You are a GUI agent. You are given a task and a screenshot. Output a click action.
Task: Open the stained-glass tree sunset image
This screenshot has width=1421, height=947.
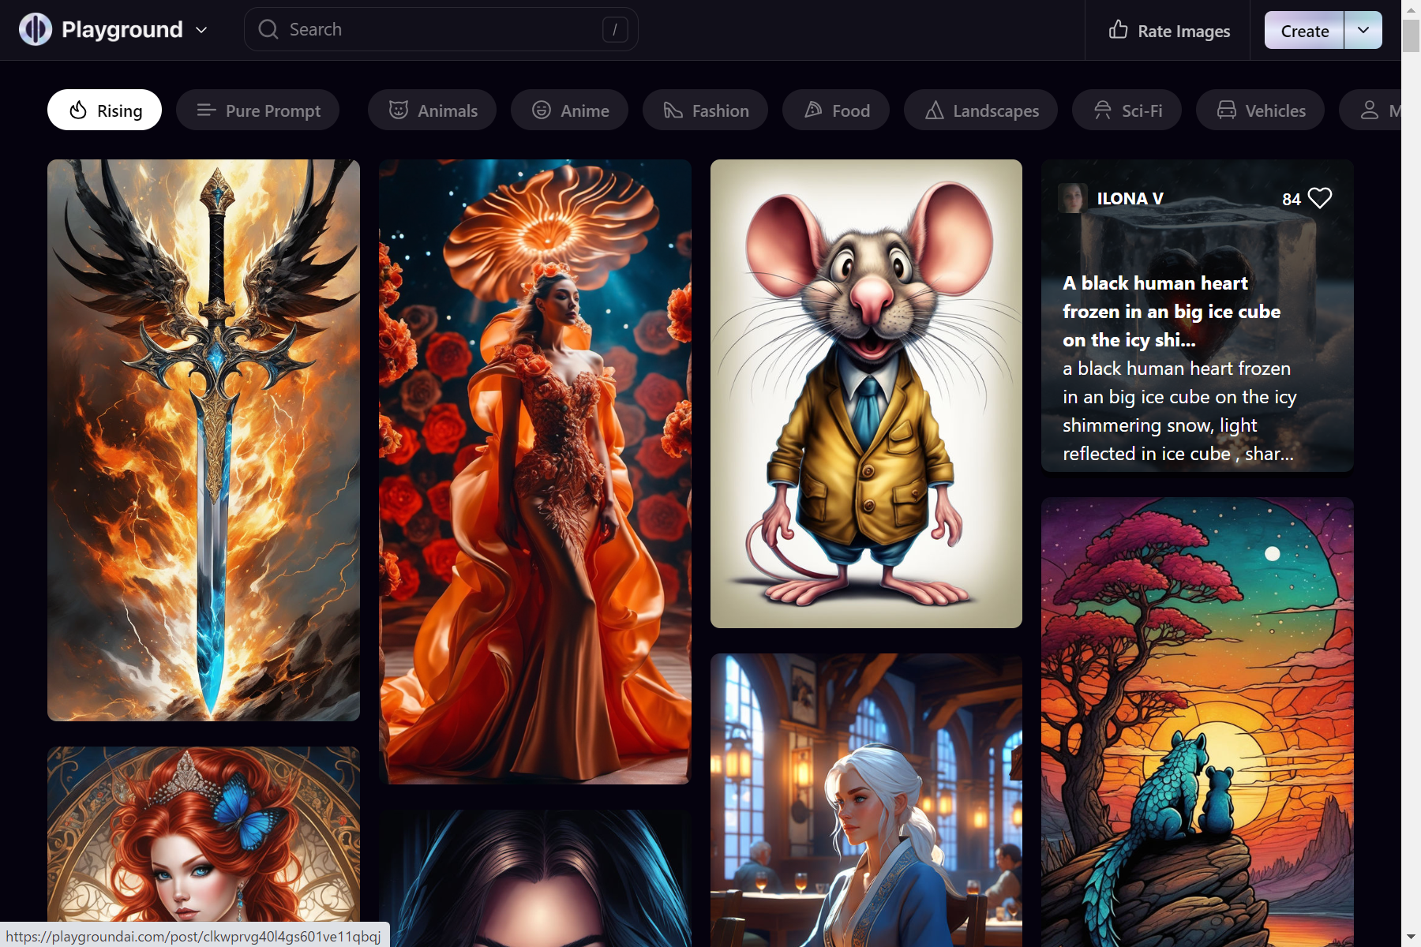[x=1197, y=722]
